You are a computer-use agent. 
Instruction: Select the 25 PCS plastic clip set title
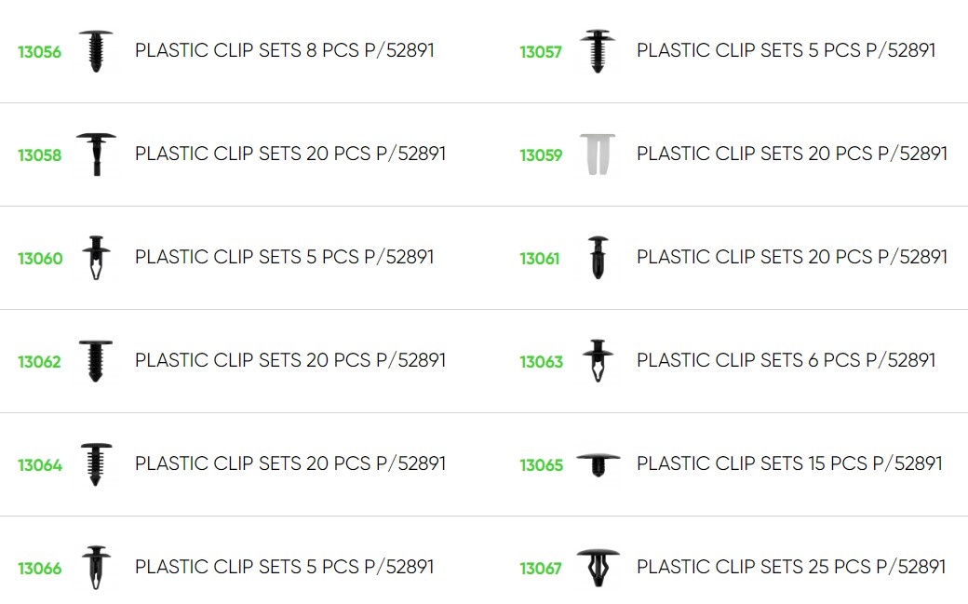(791, 567)
